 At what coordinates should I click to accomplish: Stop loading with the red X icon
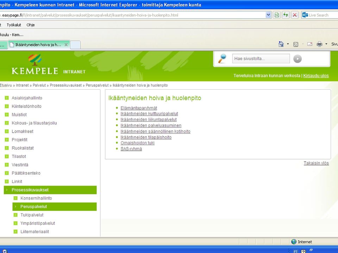(x=295, y=15)
